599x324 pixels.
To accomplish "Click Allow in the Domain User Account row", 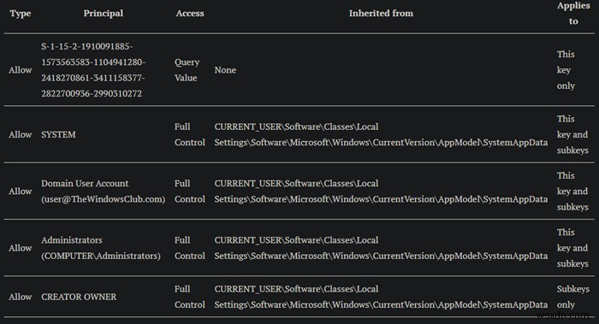I will tap(21, 191).
